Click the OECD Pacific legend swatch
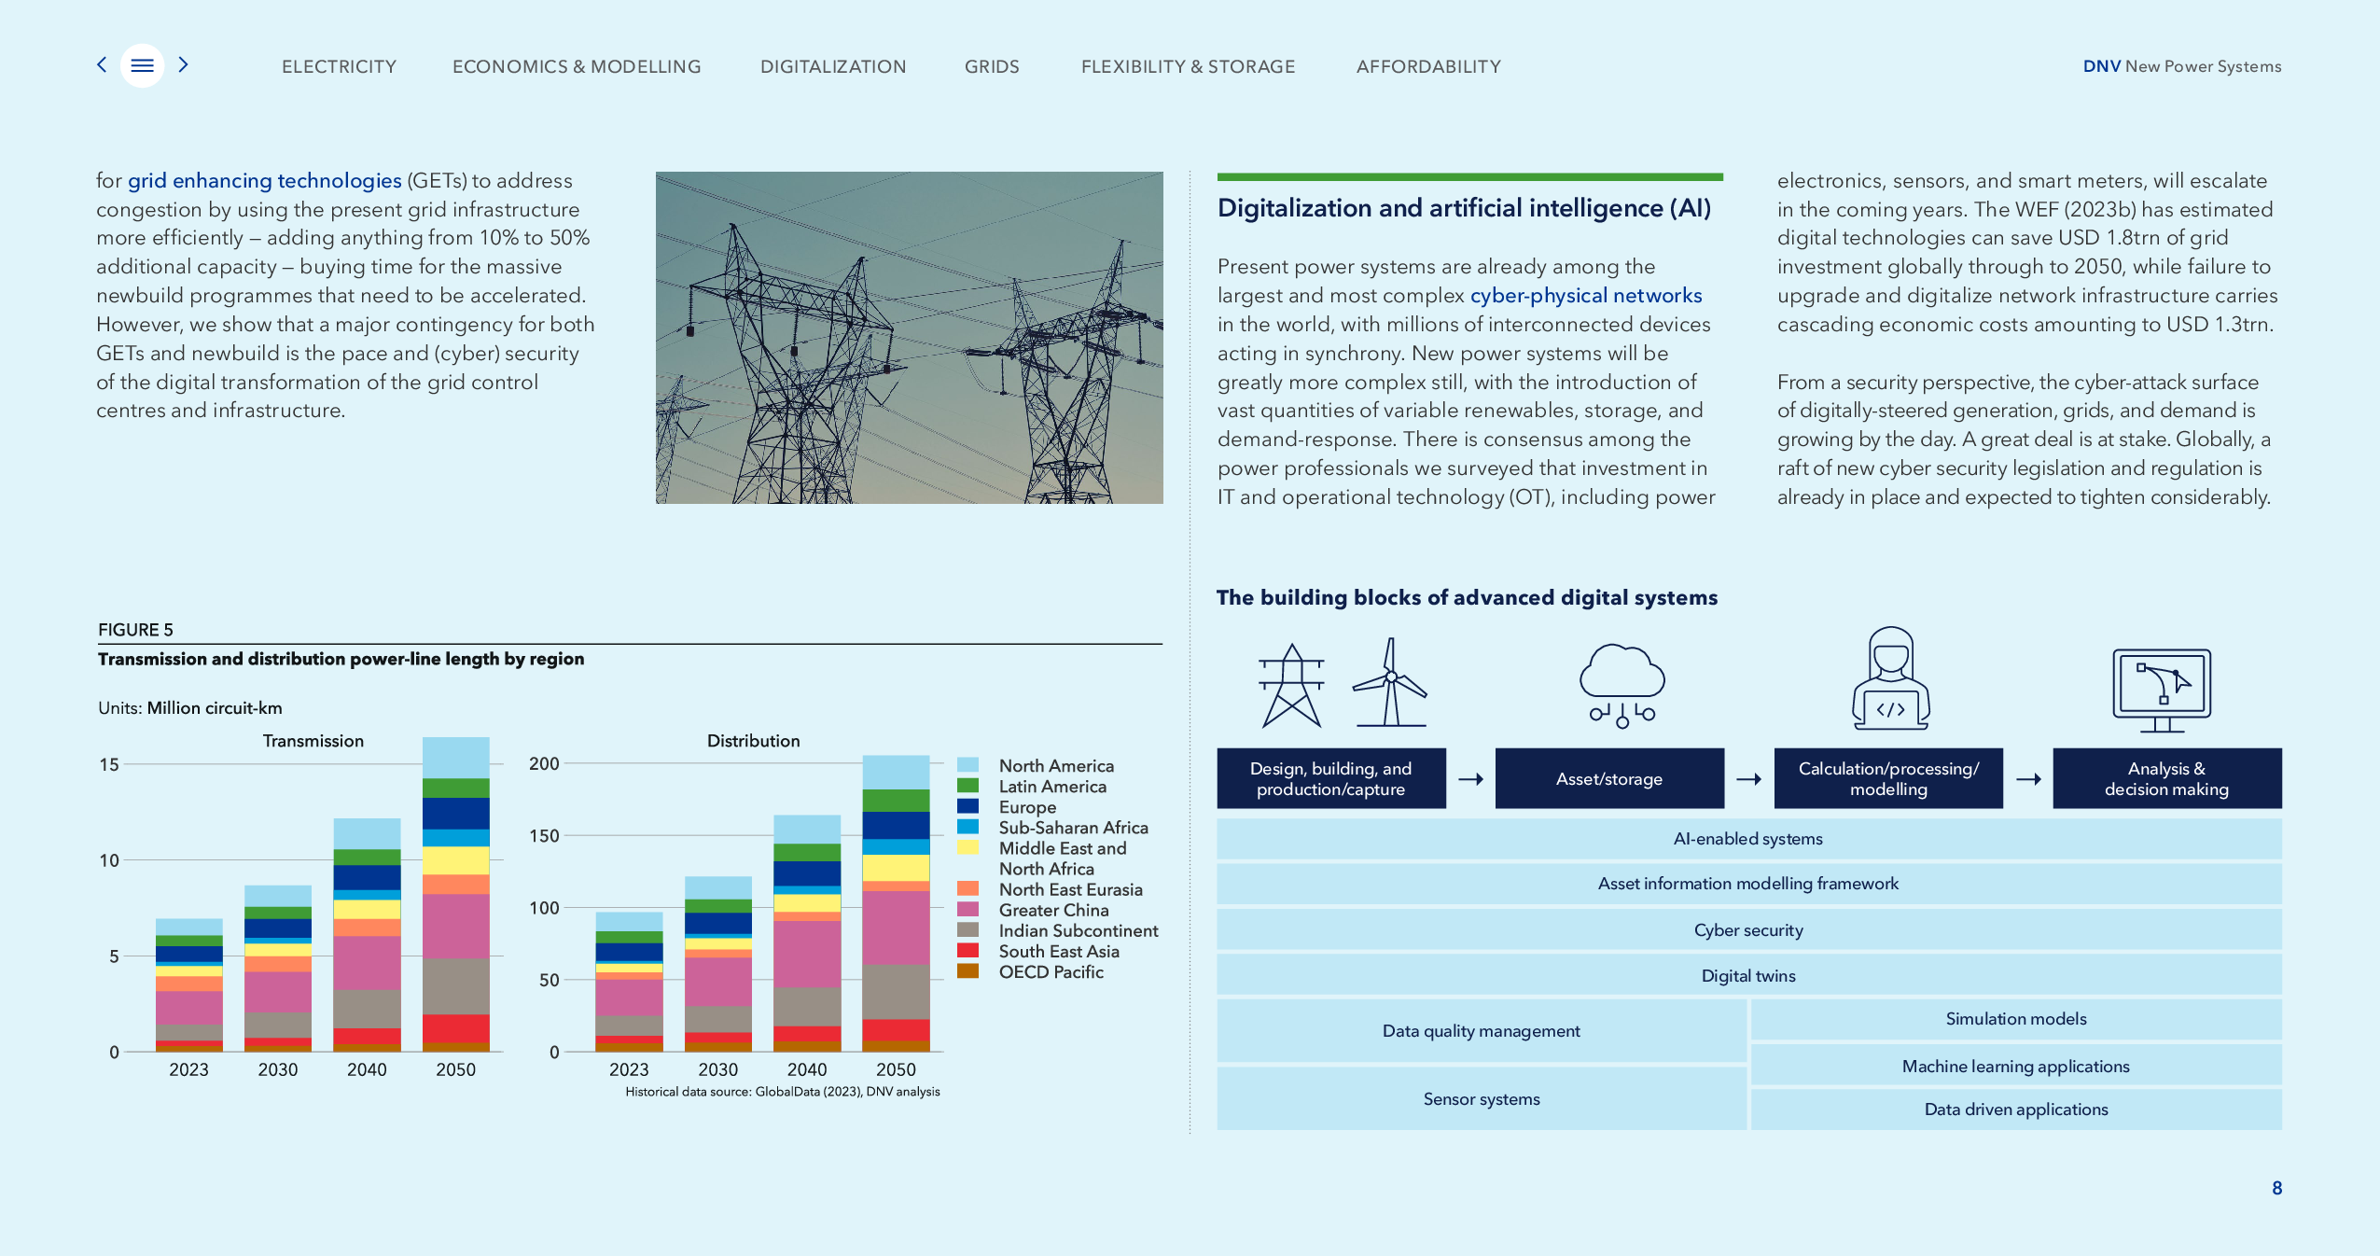 pos(967,970)
